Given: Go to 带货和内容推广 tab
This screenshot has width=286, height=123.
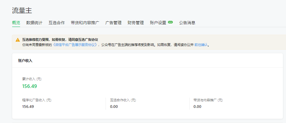Looking at the screenshot, I should pos(85,23).
